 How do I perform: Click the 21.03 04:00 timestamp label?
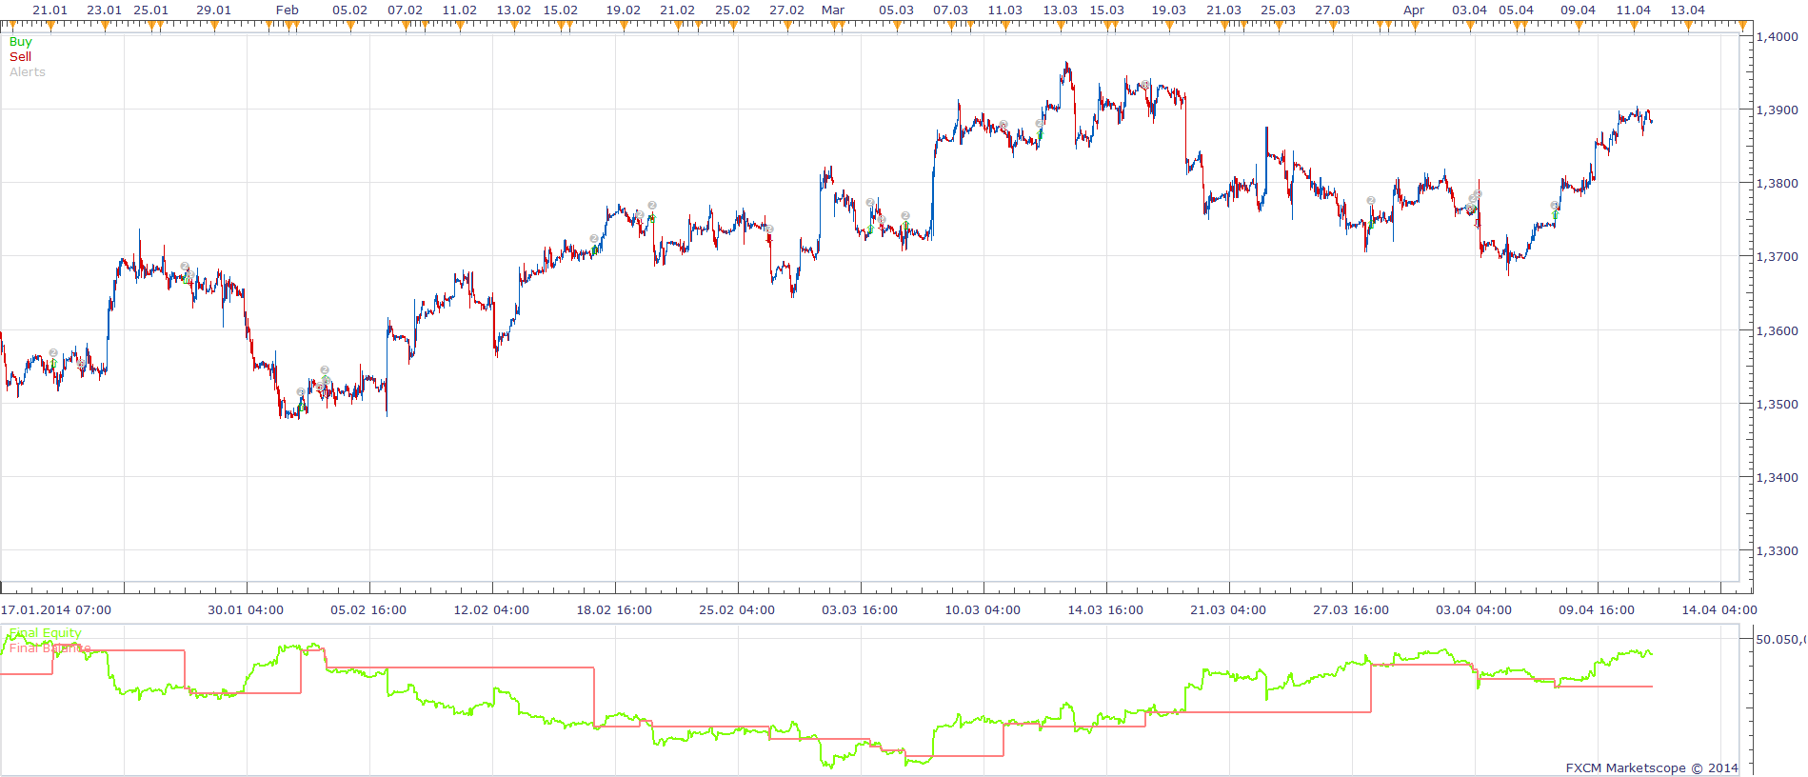click(1228, 610)
